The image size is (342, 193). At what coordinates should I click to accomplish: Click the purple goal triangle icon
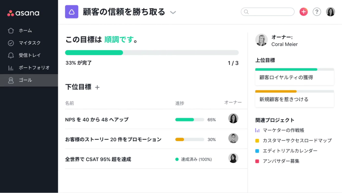tap(72, 12)
